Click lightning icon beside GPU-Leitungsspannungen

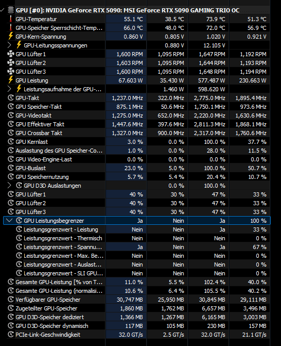tap(19, 45)
